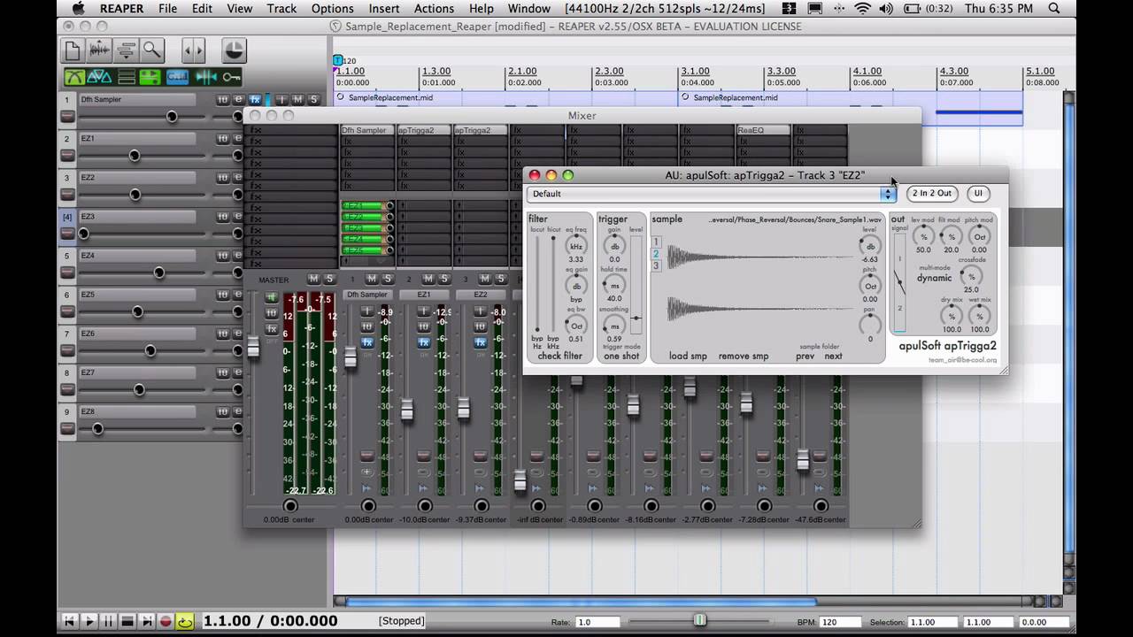Toggle the snap icon
Screen dimensions: 1133x637
205,77
